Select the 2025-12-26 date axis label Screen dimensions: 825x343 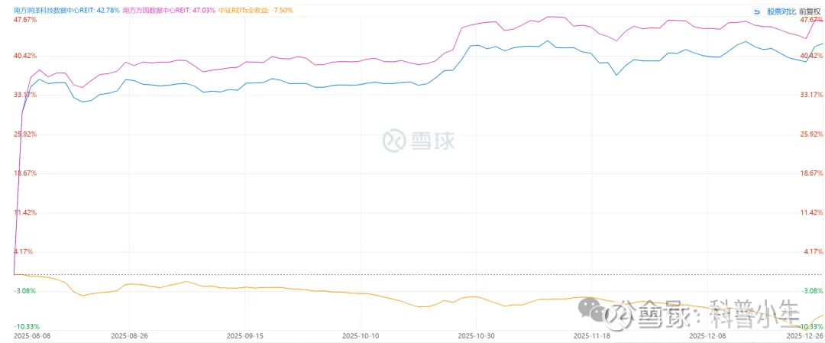[x=804, y=335]
